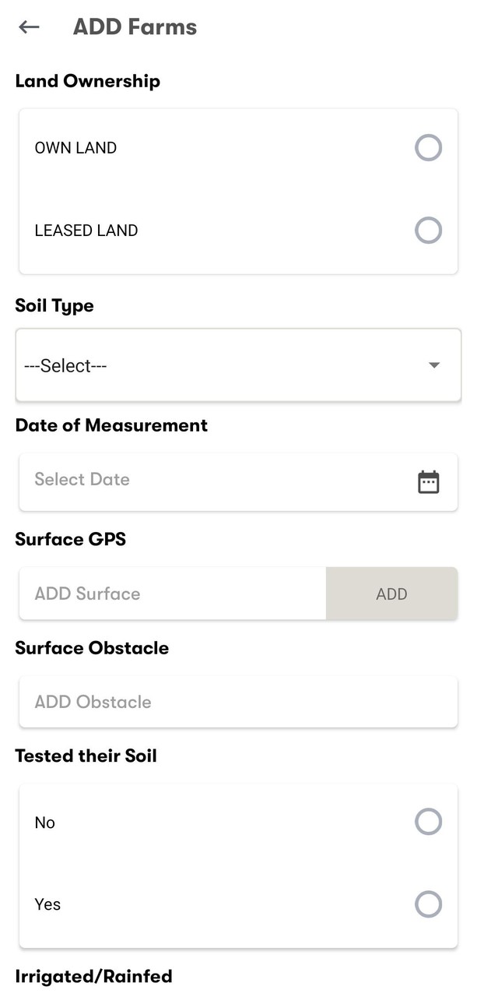This screenshot has width=477, height=997.
Task: Click the Select Date field
Action: tap(210, 480)
